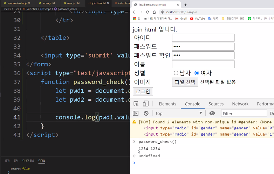This screenshot has width=274, height=174.
Task: Click the site info icon in address bar
Action: pos(162,12)
